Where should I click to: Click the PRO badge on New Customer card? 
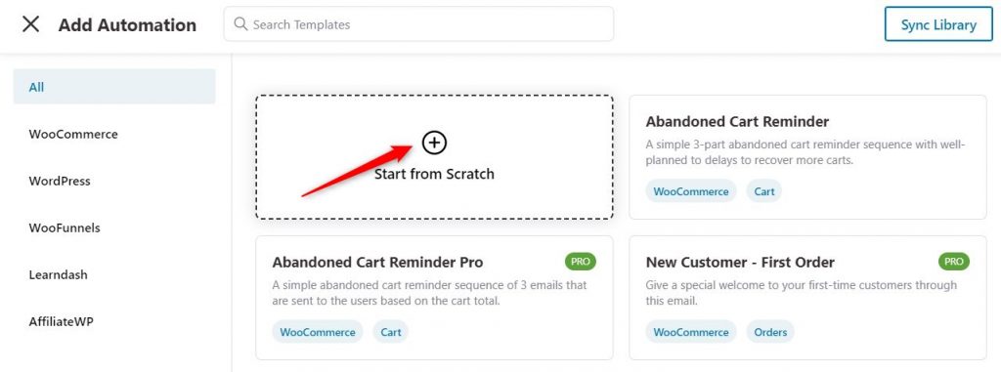click(x=954, y=261)
